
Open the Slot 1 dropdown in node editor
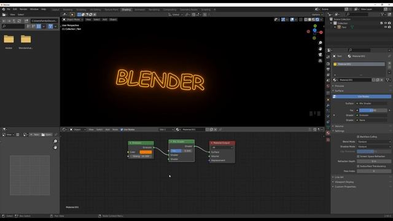(x=166, y=130)
